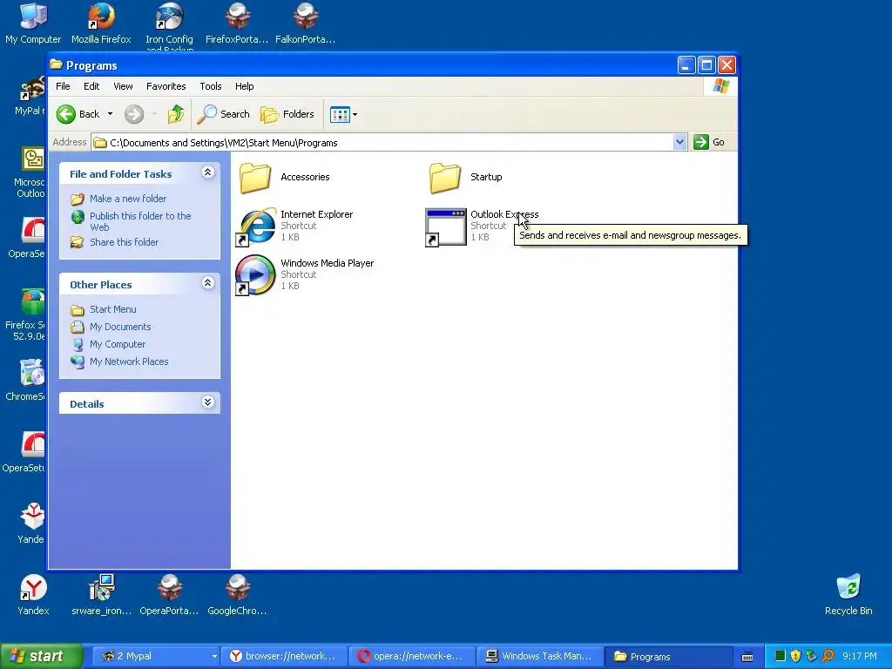892x669 pixels.
Task: Open the Tools menu
Action: [x=211, y=86]
